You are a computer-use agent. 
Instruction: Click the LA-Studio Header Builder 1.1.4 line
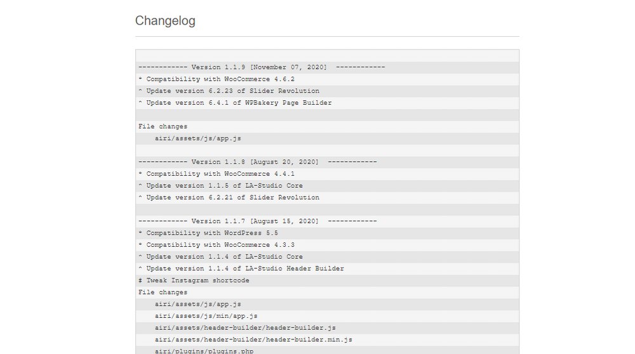pyautogui.click(x=241, y=268)
